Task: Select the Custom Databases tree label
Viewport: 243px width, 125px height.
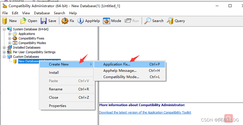Action: [26, 57]
